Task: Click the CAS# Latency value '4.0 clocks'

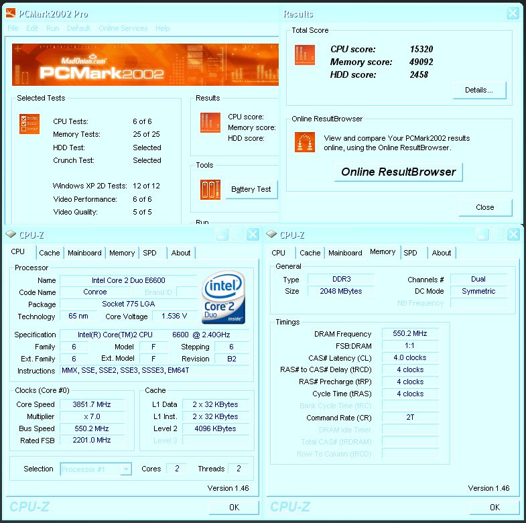Action: pyautogui.click(x=410, y=358)
